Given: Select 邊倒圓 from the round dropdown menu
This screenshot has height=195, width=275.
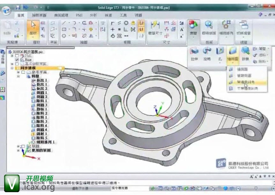Looking at the screenshot, I should (247, 69).
